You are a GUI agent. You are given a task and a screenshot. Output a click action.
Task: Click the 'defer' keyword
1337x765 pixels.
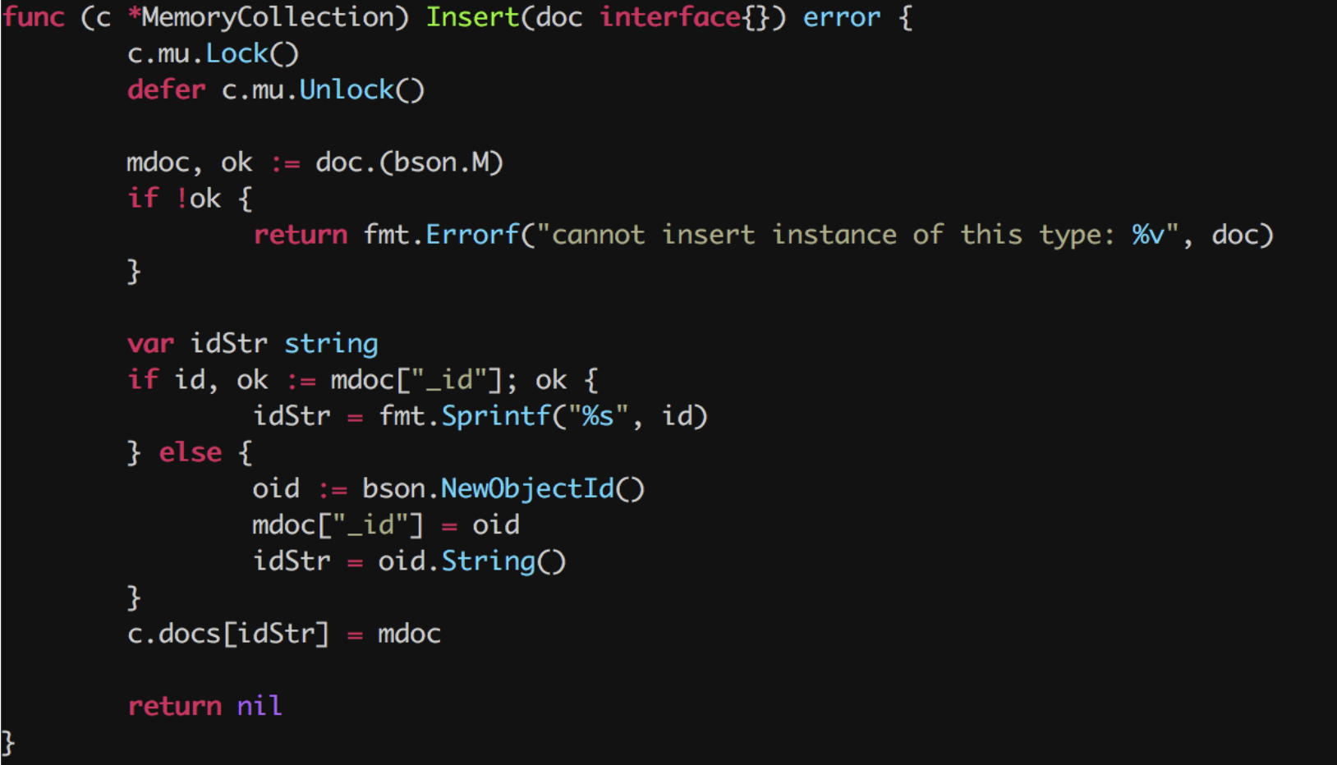[x=166, y=89]
